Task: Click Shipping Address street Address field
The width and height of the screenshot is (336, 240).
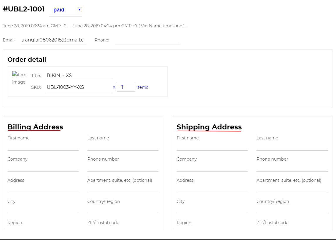Action: (x=212, y=188)
